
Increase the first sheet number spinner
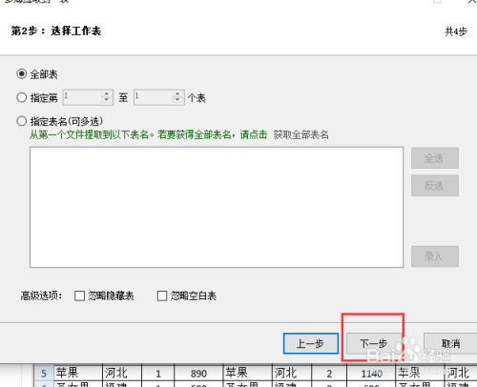[x=107, y=93]
